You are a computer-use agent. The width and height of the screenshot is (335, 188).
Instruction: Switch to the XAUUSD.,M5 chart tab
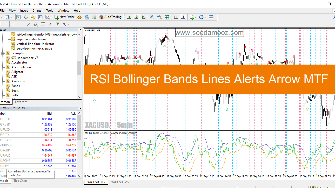coord(120,182)
